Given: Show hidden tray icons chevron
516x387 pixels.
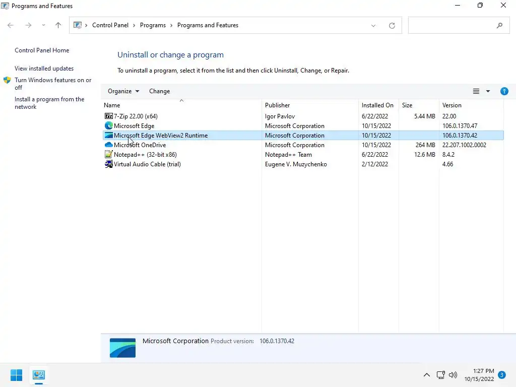Looking at the screenshot, I should (426, 375).
